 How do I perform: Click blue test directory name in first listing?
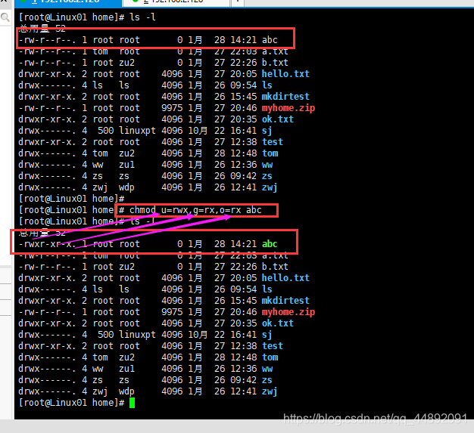pos(273,142)
